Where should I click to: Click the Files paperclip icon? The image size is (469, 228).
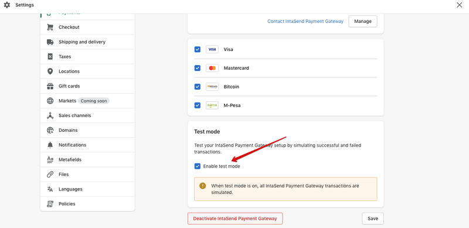[50, 175]
